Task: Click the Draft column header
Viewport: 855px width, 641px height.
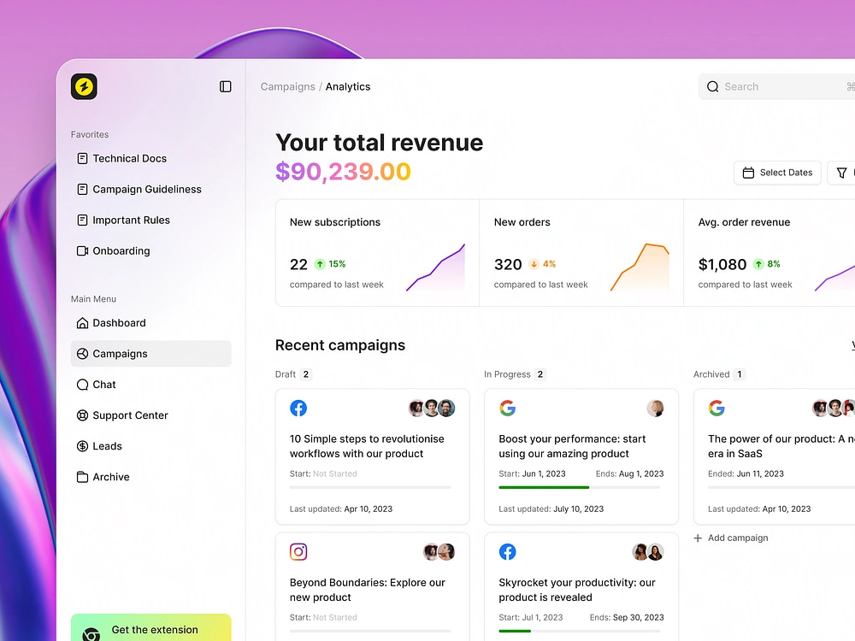Action: pyautogui.click(x=293, y=374)
